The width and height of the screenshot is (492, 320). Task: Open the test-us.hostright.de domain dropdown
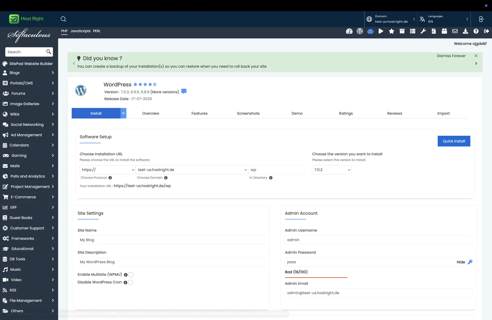click(192, 170)
